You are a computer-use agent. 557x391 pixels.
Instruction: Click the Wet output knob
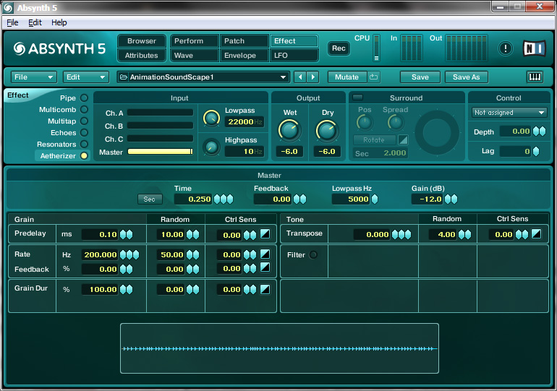pyautogui.click(x=289, y=131)
